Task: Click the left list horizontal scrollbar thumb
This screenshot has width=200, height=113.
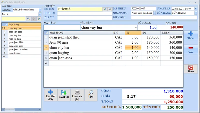Action: pos(9,109)
